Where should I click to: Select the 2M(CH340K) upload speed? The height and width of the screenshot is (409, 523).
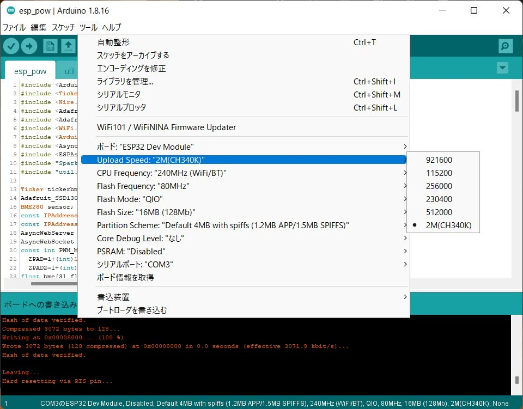click(443, 225)
